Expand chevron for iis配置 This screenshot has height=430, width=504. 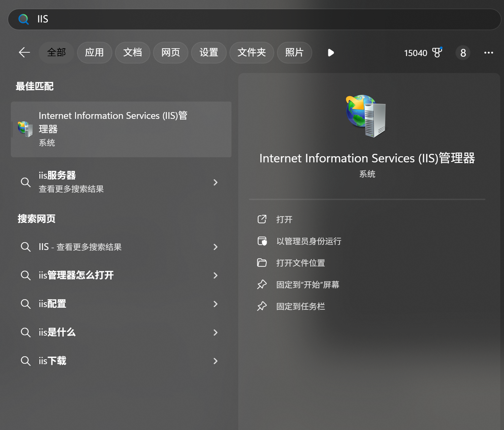pos(216,304)
